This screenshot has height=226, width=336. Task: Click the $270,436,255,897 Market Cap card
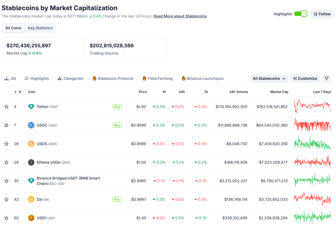pyautogui.click(x=42, y=49)
